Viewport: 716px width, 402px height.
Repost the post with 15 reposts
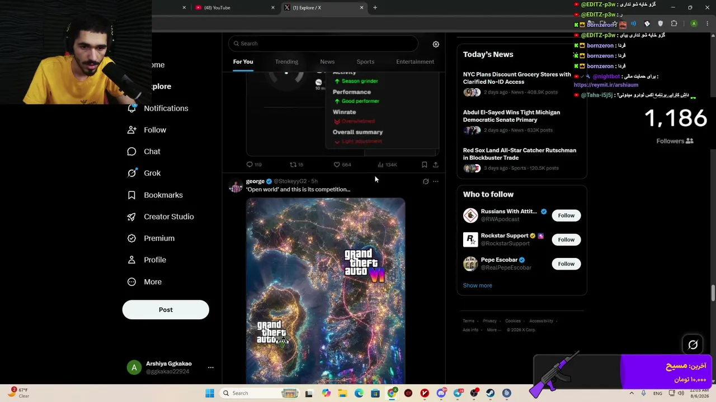pyautogui.click(x=296, y=165)
